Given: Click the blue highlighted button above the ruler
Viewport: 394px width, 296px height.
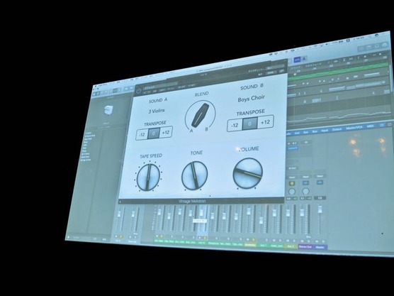Looking at the screenshot, I should pos(297,60).
